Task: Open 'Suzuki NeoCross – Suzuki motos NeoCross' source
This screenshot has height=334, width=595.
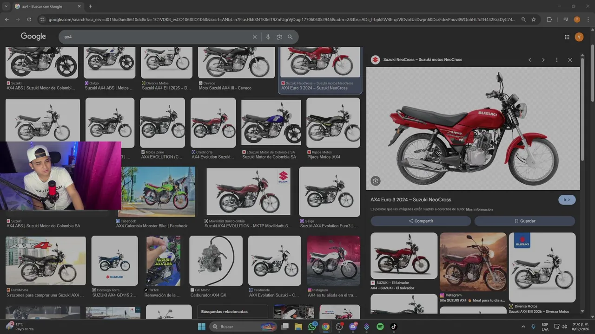Action: point(423,60)
